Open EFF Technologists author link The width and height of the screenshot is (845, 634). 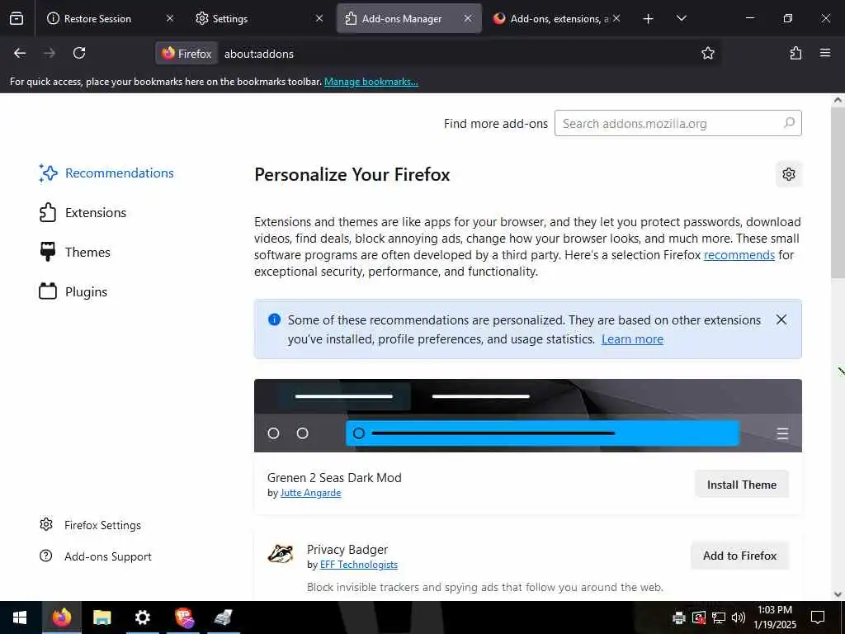click(358, 565)
